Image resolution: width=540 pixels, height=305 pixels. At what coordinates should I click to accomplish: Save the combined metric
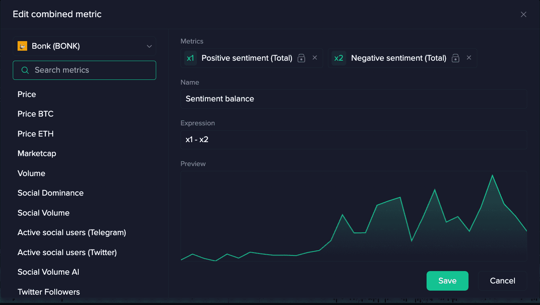click(x=447, y=281)
